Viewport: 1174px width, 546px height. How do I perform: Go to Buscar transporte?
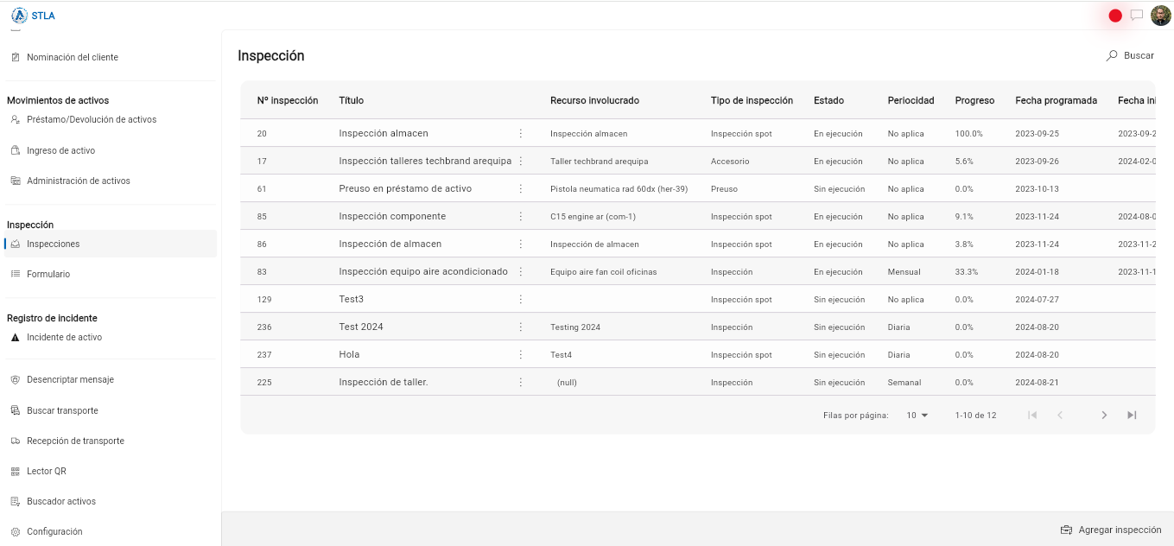click(x=62, y=410)
